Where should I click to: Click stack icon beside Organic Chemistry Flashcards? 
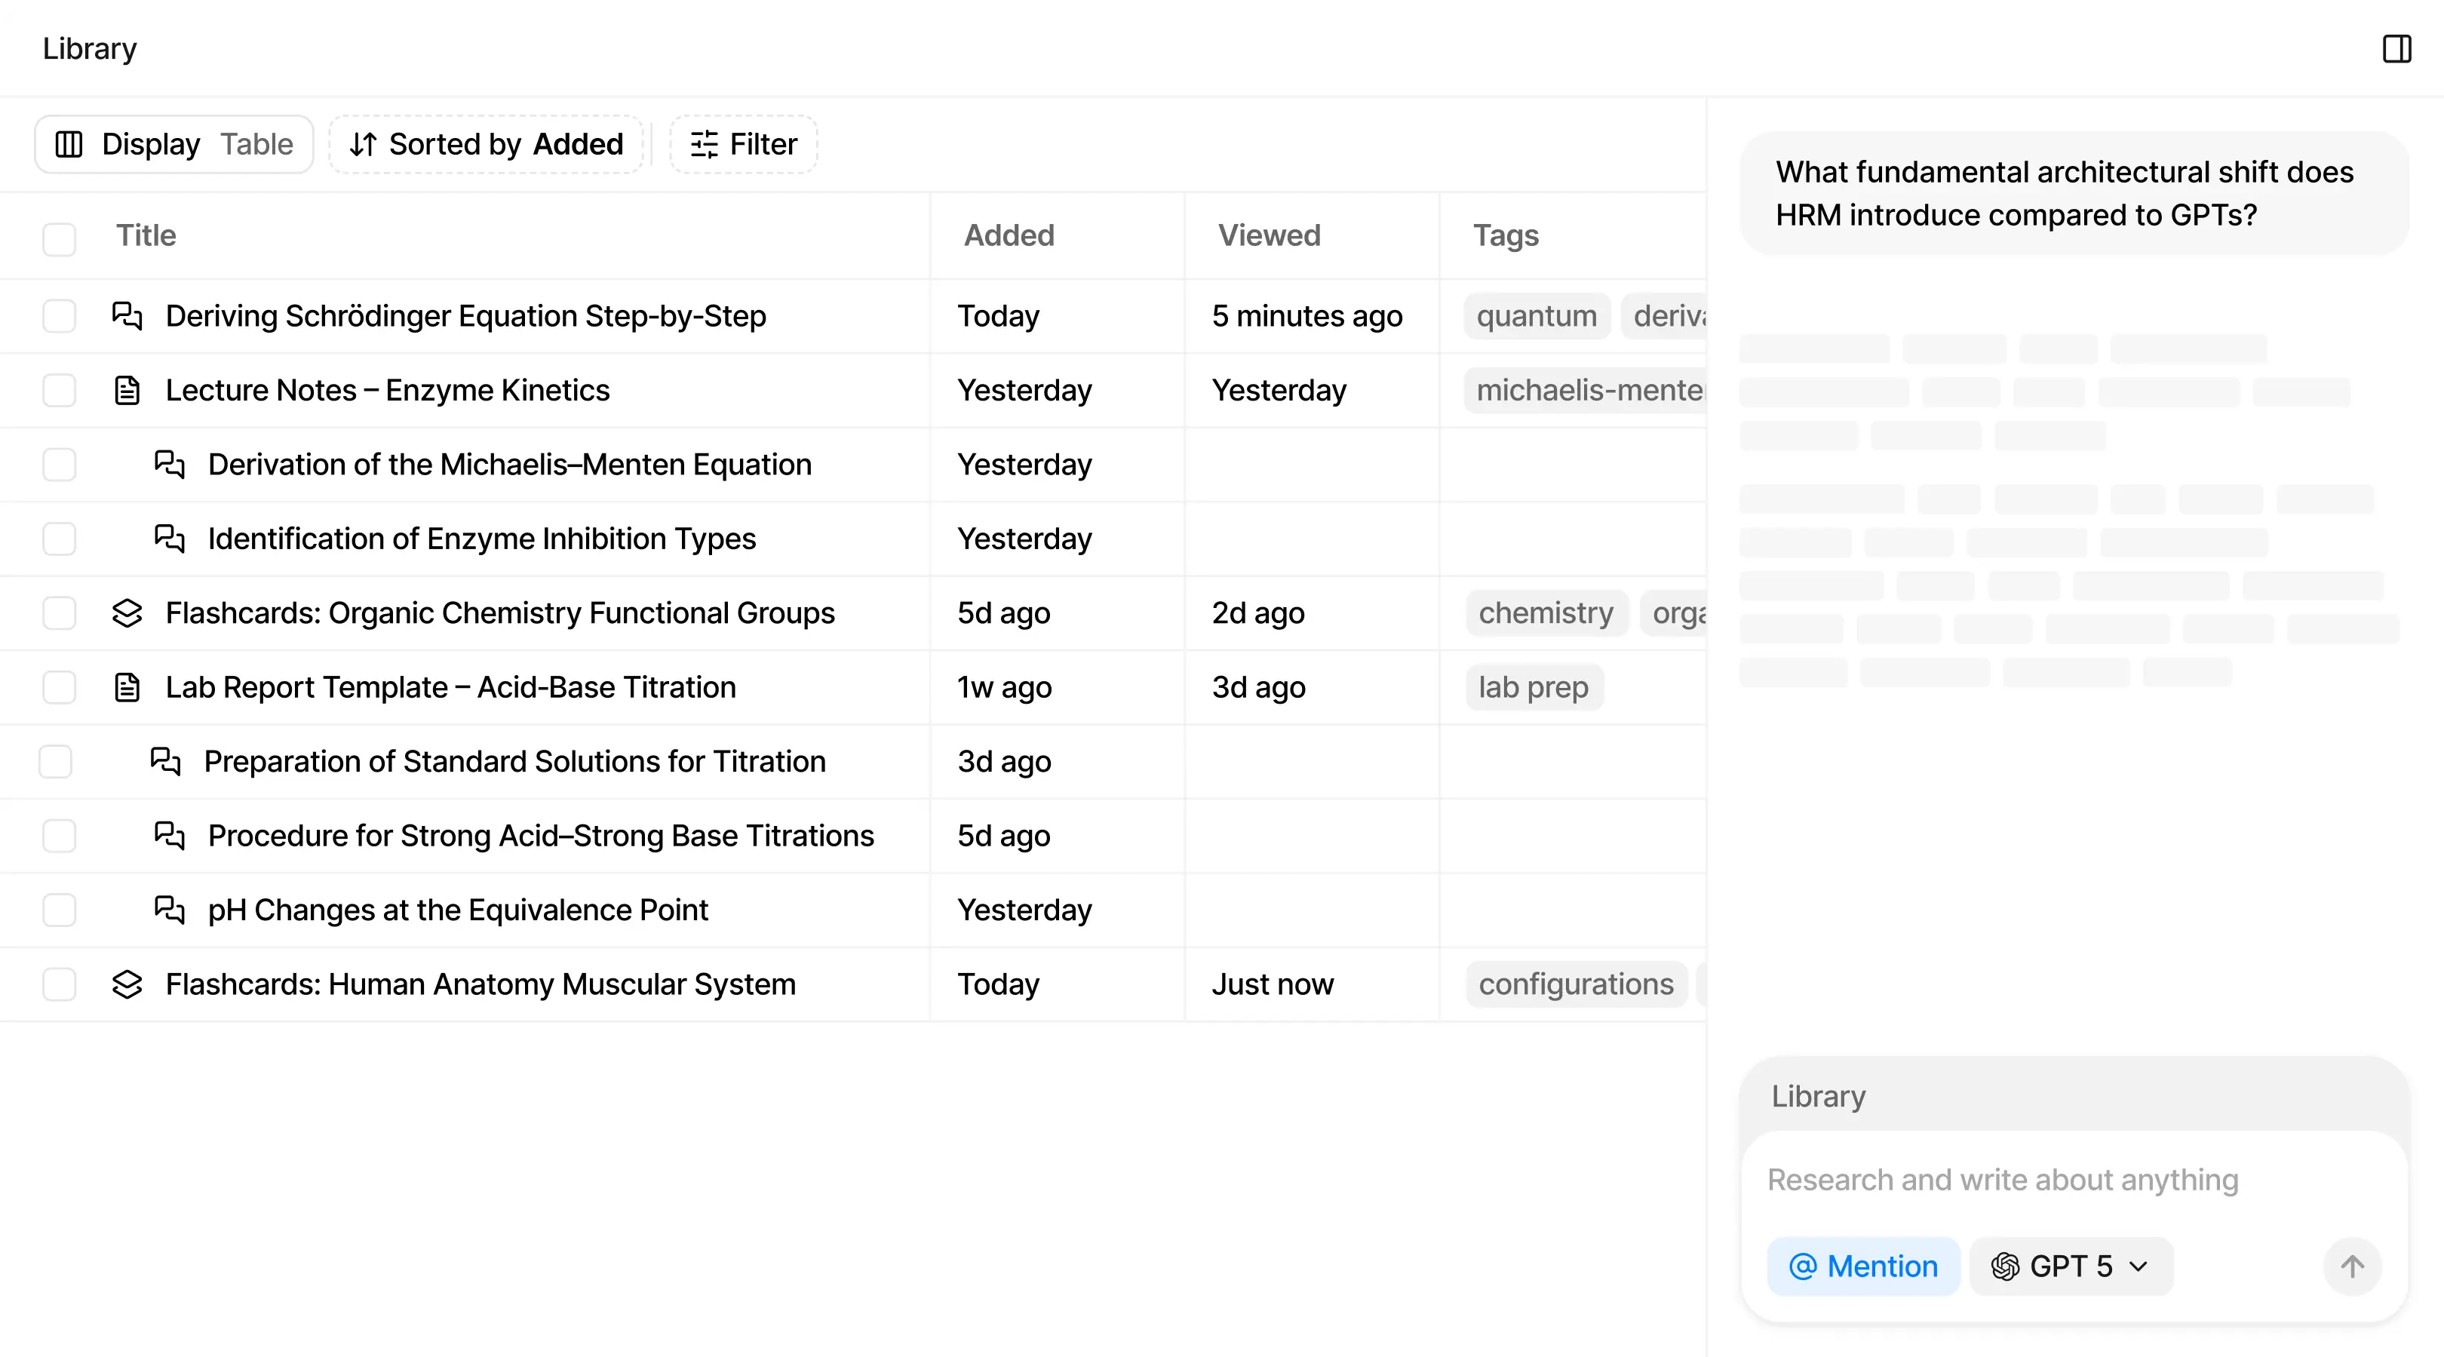tap(127, 613)
